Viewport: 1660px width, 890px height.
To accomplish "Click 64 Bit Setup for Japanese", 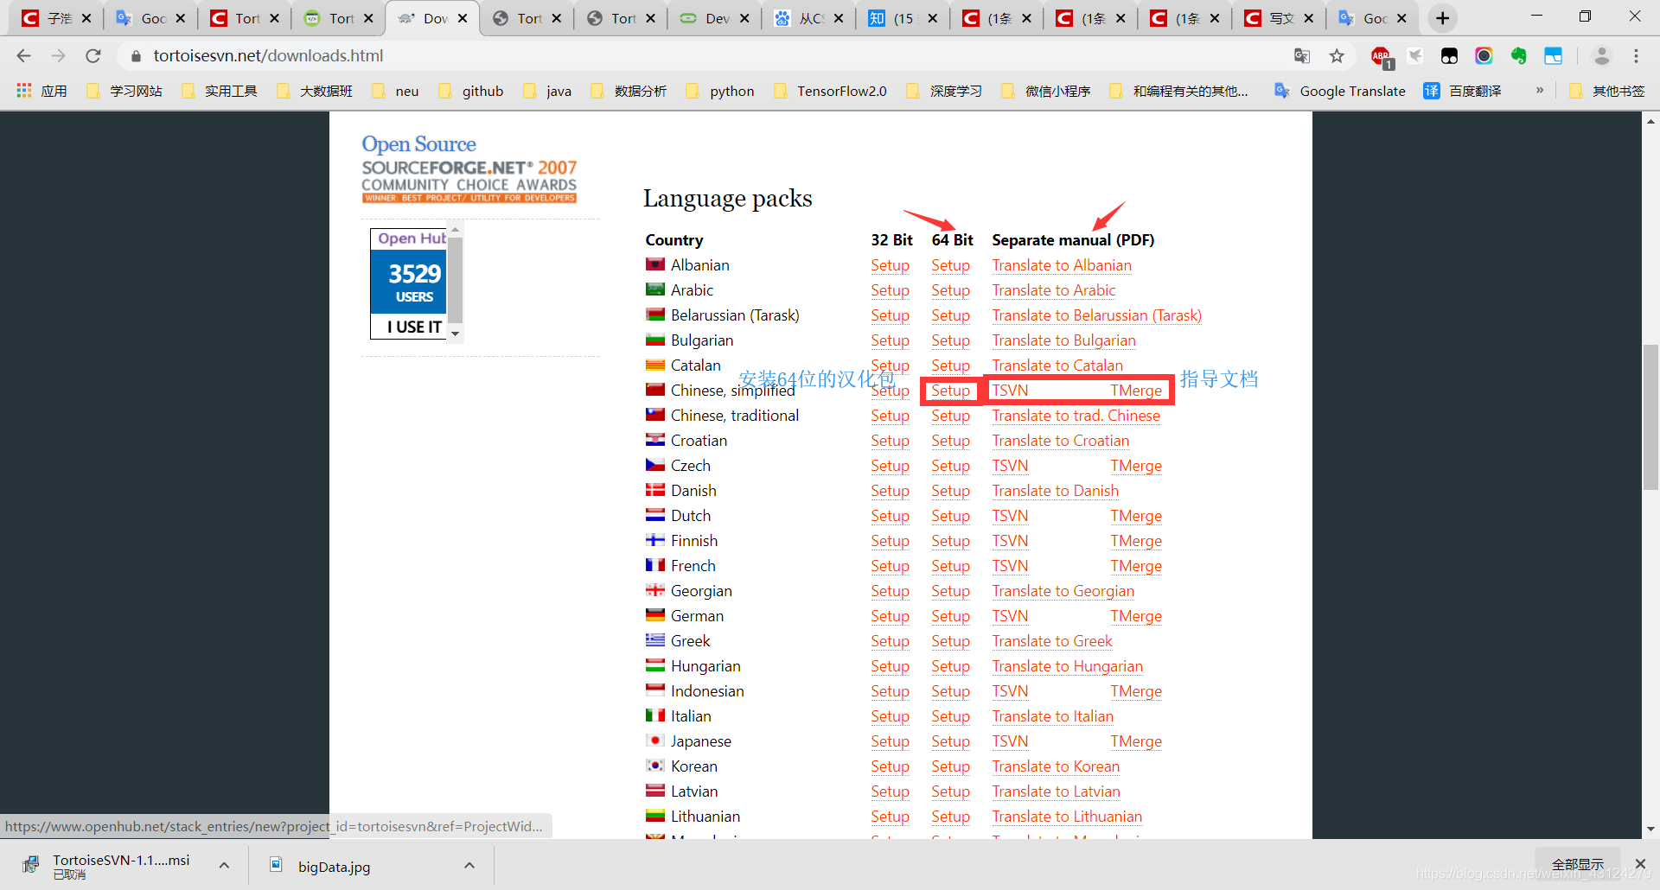I will pos(950,741).
